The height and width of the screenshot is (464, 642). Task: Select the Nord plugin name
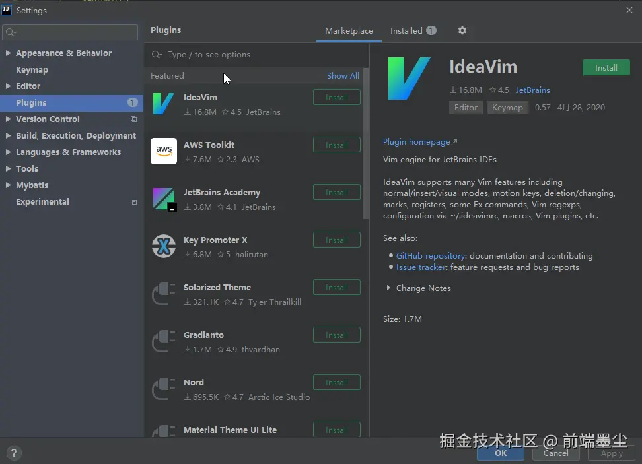pyautogui.click(x=194, y=383)
